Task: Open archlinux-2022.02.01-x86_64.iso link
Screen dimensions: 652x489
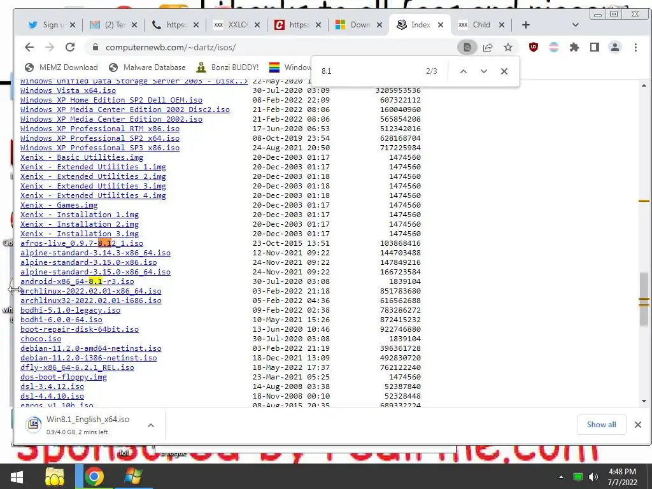Action: [x=90, y=291]
